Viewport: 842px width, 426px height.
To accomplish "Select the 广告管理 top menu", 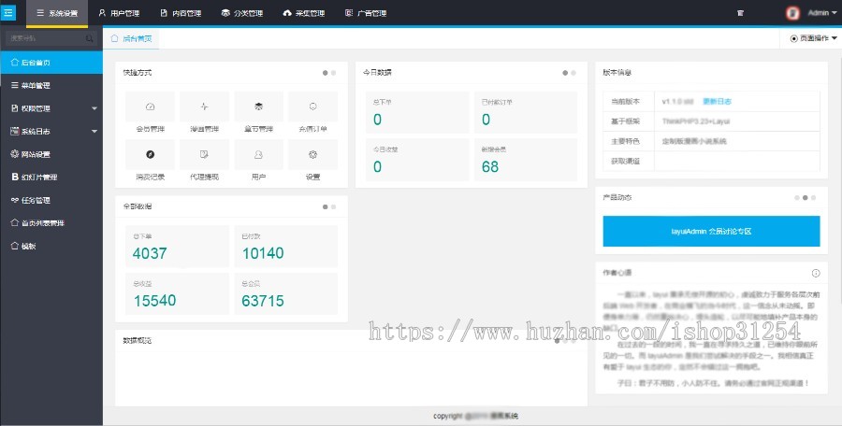I will click(366, 13).
